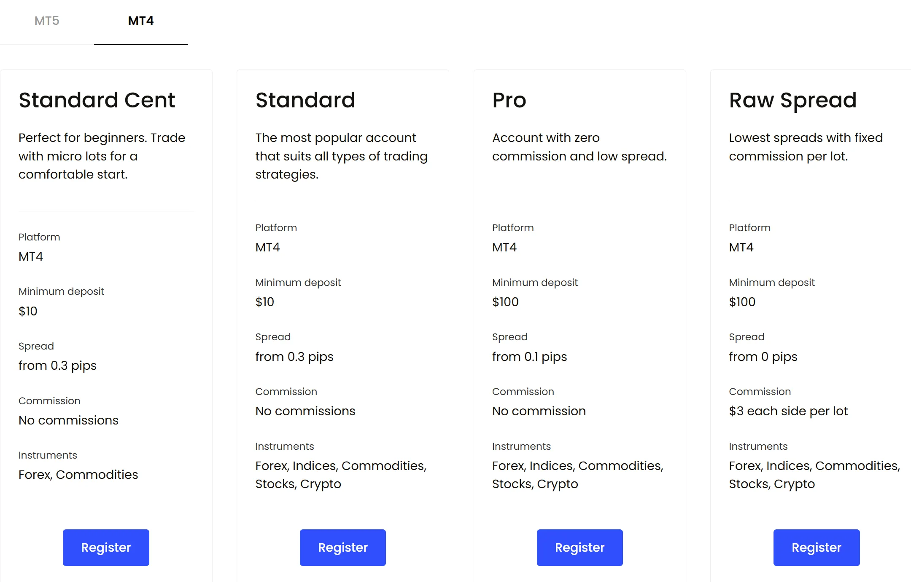This screenshot has height=582, width=911.
Task: Click 'No commission' under the Pro card
Action: (539, 411)
